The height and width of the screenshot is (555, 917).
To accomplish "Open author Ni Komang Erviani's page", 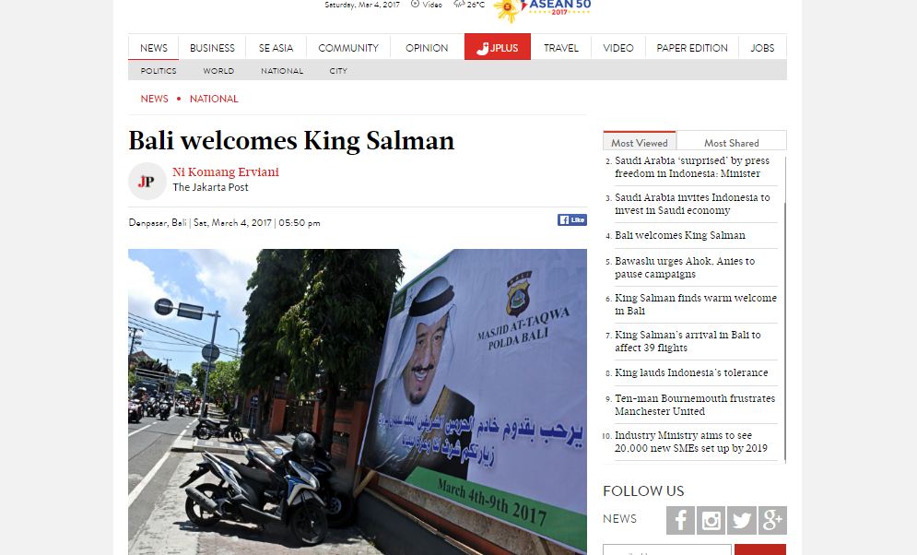I will click(x=226, y=171).
